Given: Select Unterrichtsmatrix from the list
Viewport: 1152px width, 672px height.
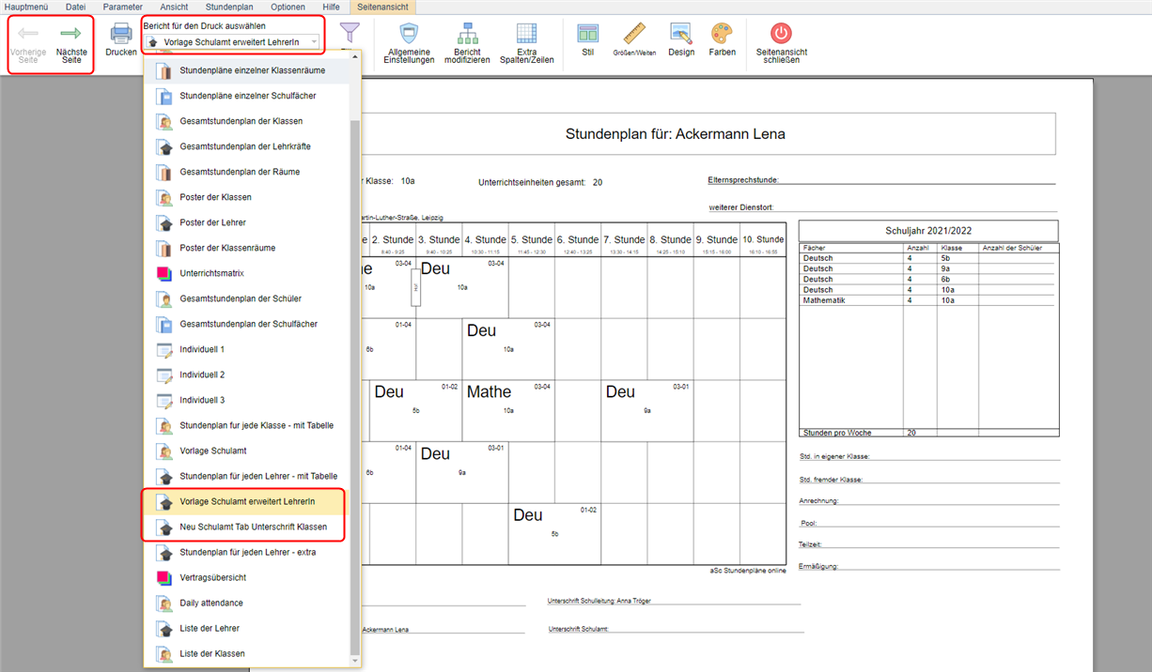Looking at the screenshot, I should (211, 273).
